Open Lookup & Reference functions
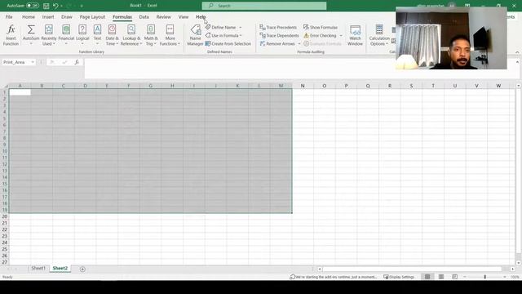Viewport: 522px width, 294px height. click(x=131, y=35)
